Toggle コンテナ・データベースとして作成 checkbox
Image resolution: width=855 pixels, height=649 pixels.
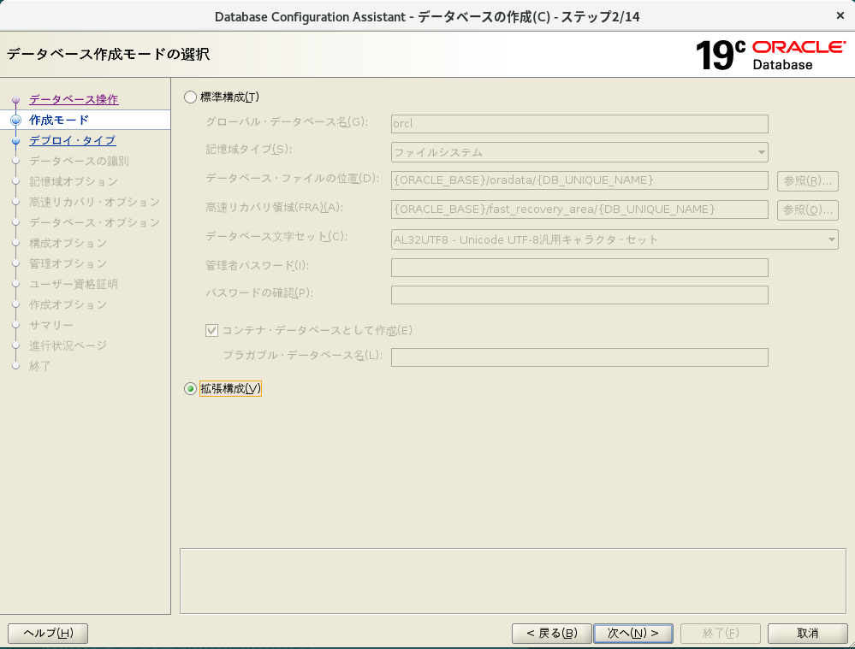coord(212,330)
